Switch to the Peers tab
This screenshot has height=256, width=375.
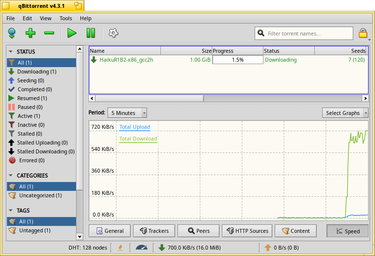[x=198, y=231]
